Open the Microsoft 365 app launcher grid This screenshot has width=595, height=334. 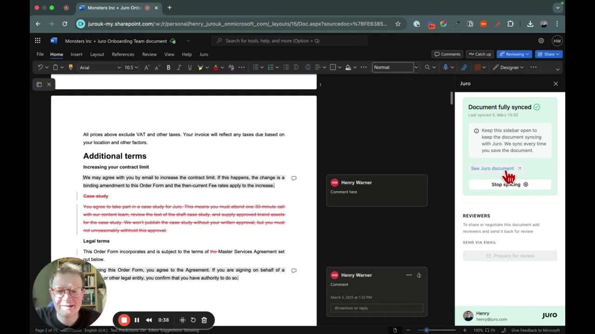click(x=38, y=41)
